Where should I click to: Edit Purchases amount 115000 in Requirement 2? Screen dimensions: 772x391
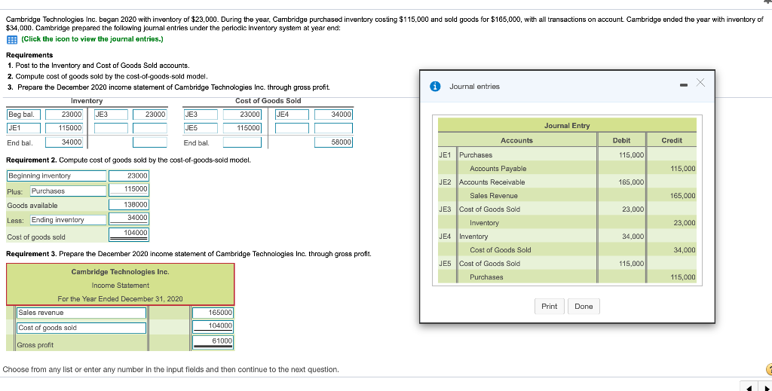[x=128, y=189]
